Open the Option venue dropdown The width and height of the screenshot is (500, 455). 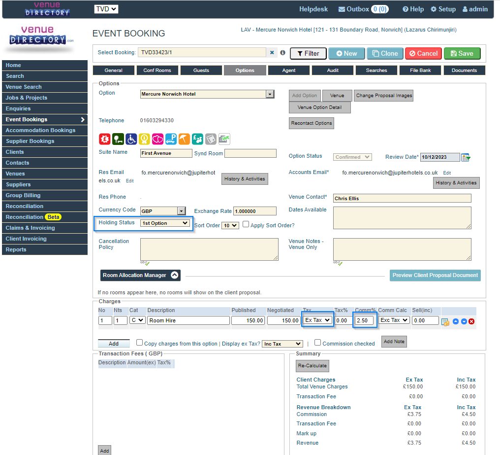[270, 94]
